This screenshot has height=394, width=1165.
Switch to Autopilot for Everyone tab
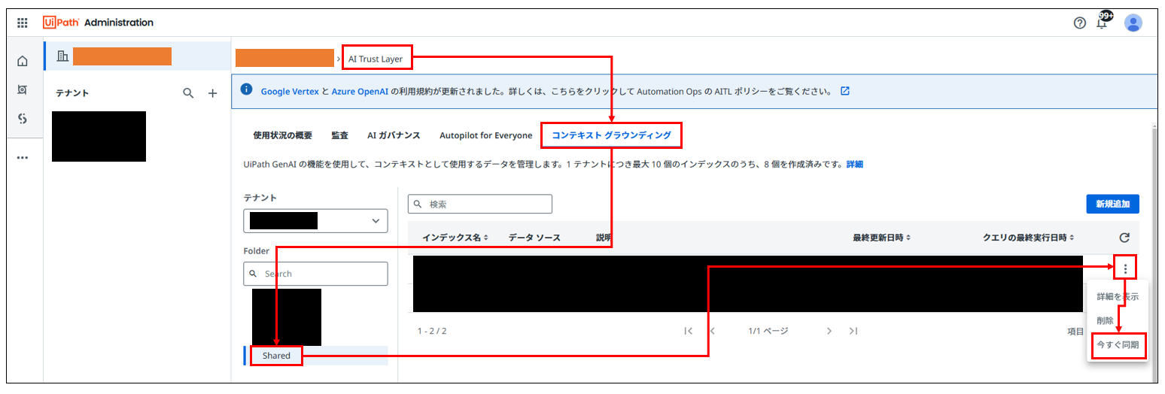pos(485,136)
